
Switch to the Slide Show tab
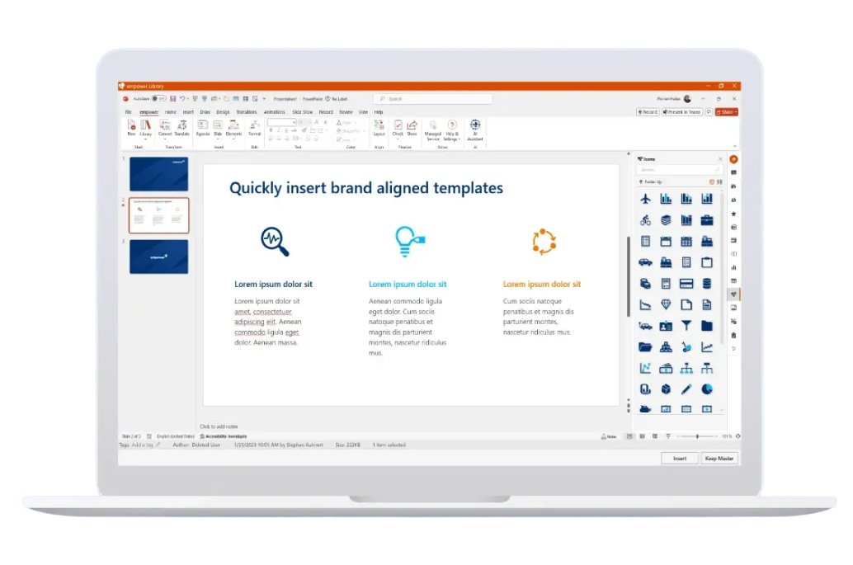click(303, 112)
